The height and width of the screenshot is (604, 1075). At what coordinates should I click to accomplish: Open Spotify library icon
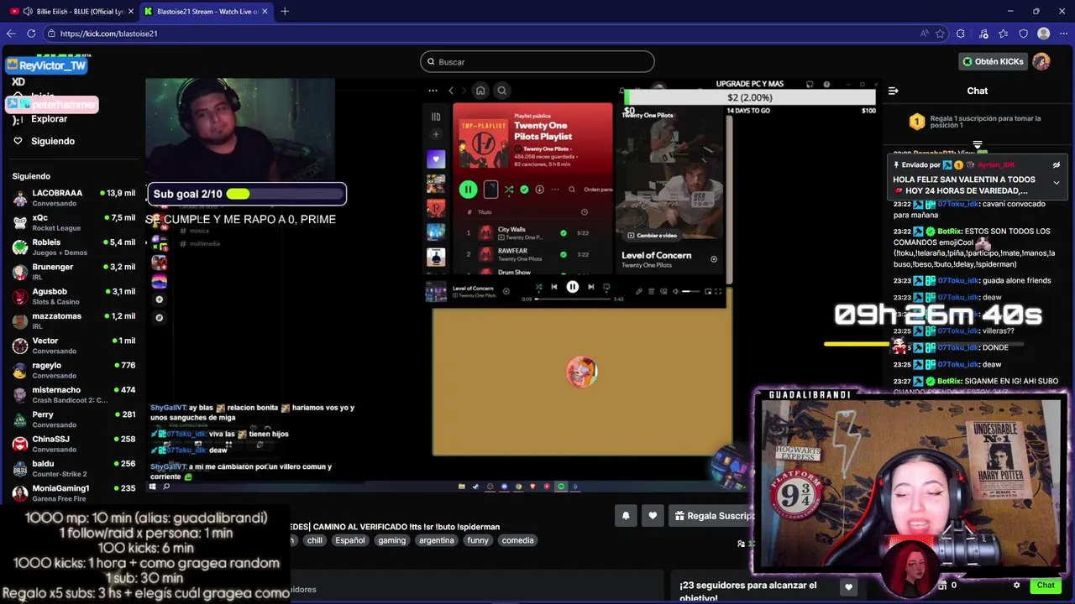436,117
